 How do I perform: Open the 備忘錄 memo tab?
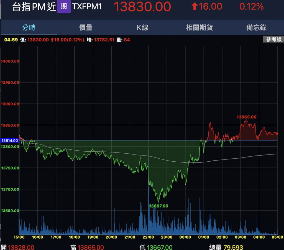coord(256,27)
